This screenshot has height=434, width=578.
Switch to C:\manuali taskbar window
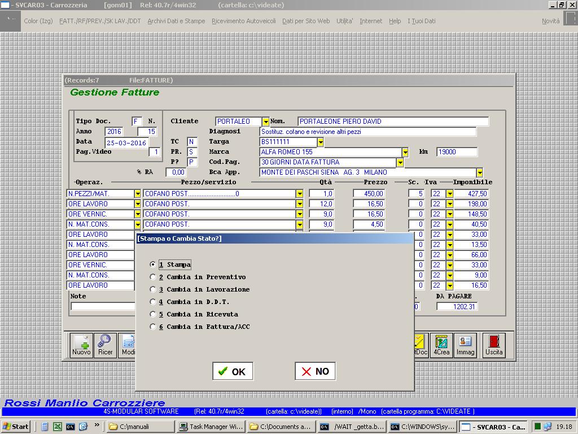141,427
